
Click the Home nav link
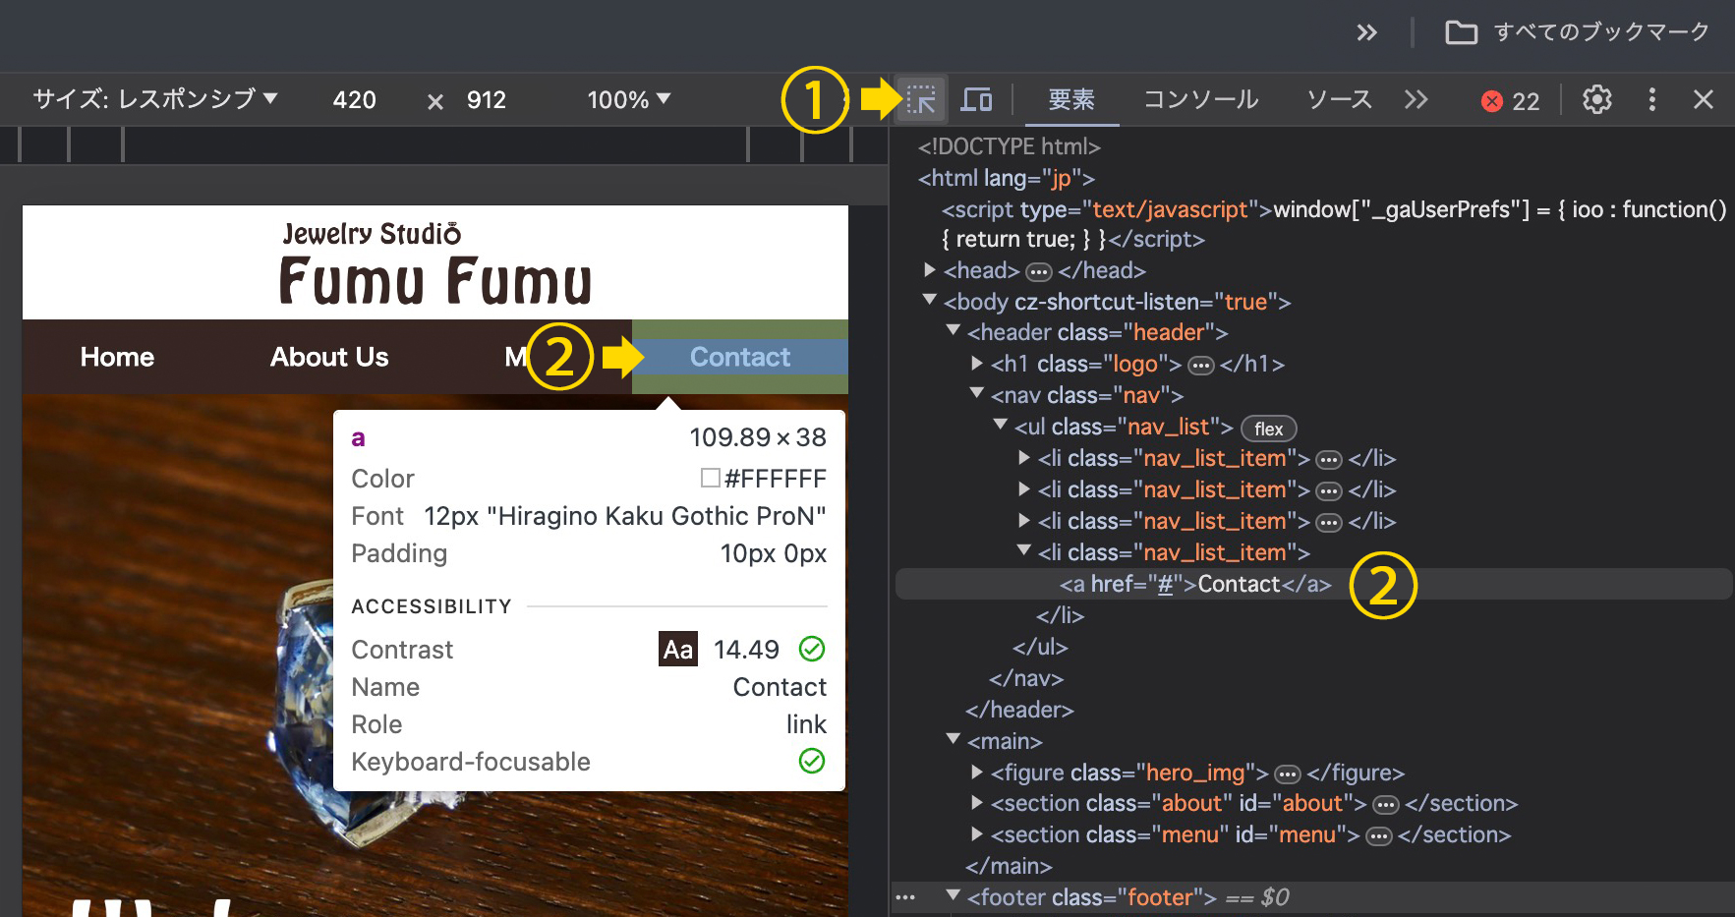[x=117, y=357]
